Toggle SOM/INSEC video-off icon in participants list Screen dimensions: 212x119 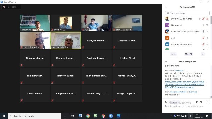coord(207,19)
